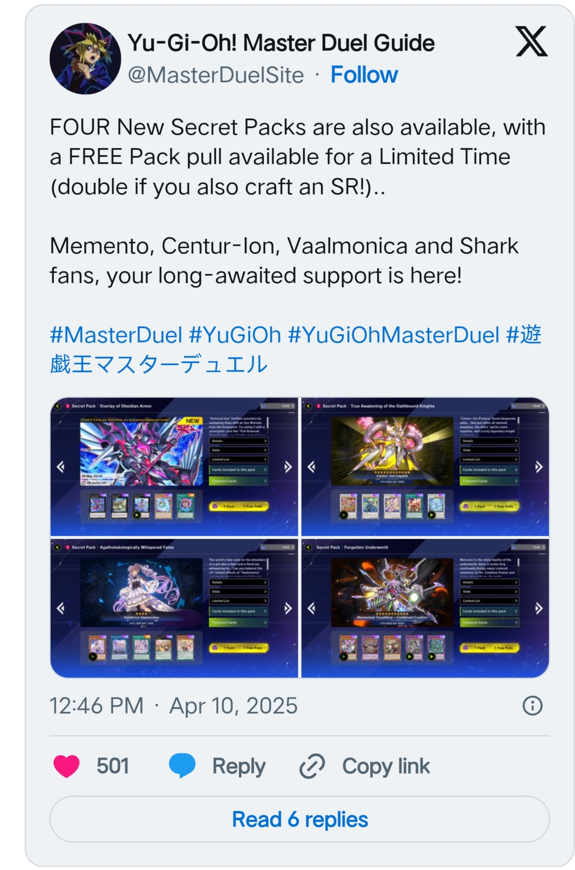Like the tweet with heart icon
This screenshot has width=575, height=870.
pos(67,766)
